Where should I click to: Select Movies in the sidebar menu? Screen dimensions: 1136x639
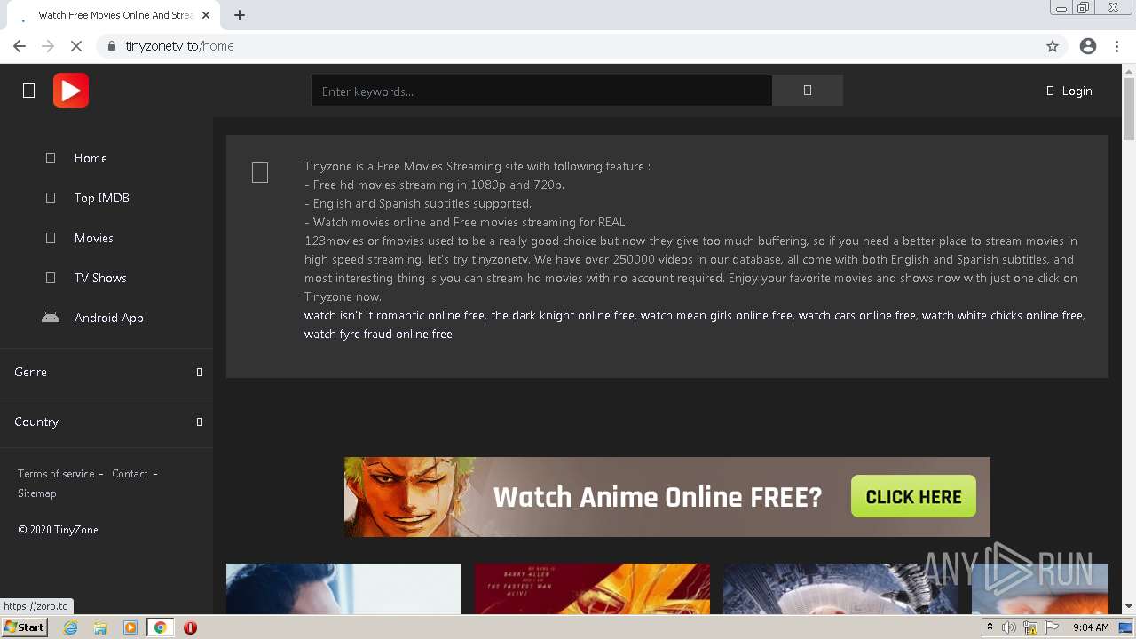94,238
